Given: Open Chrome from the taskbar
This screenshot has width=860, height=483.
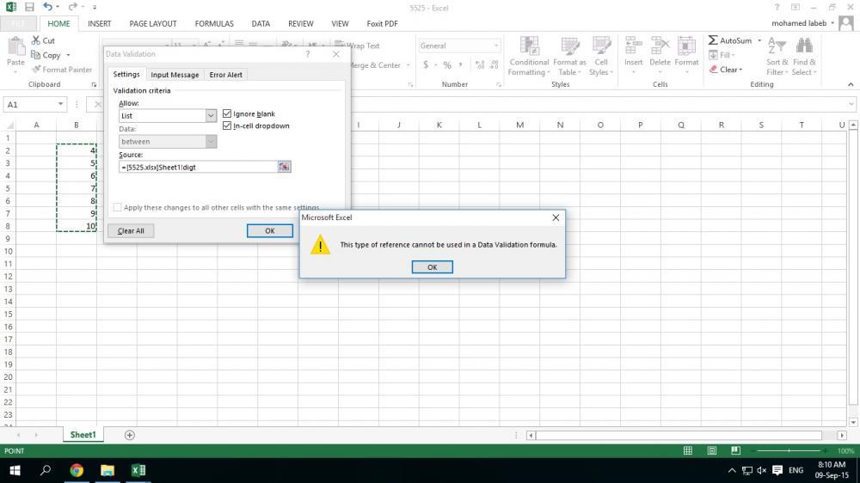Looking at the screenshot, I should pyautogui.click(x=77, y=470).
